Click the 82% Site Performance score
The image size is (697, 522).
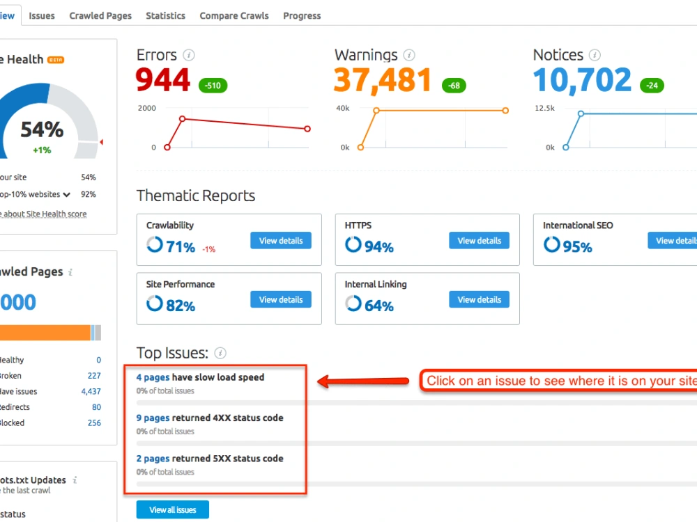pyautogui.click(x=181, y=306)
